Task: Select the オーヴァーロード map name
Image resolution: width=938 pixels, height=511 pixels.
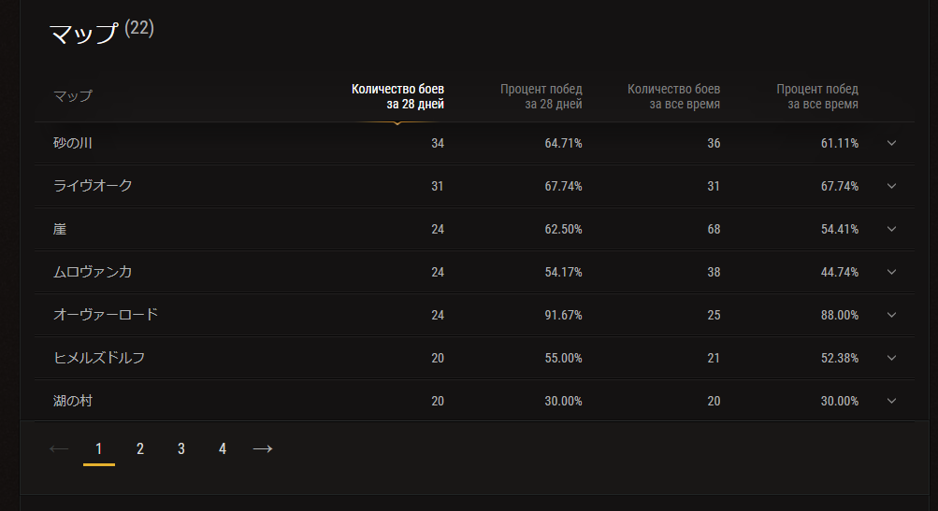Action: pos(106,315)
